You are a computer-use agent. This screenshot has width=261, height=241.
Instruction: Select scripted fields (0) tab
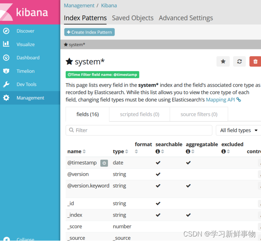140,114
